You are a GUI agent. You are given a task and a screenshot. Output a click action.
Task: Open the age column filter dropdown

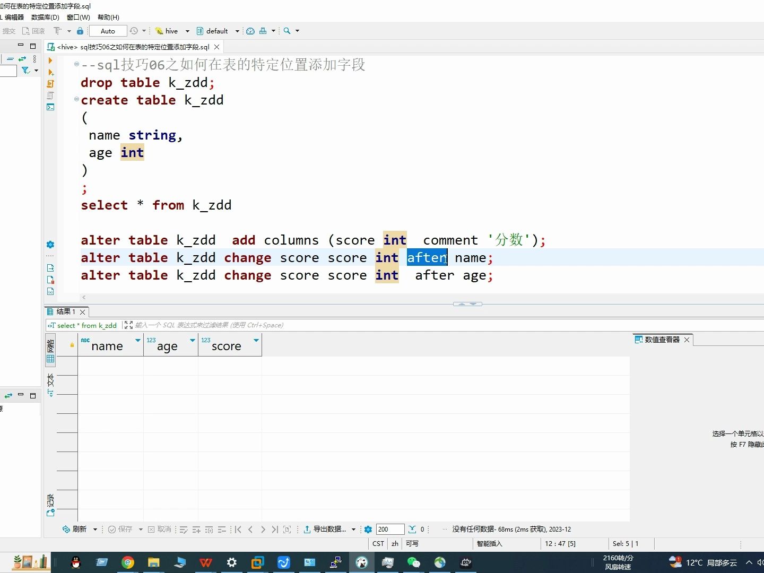[193, 340]
